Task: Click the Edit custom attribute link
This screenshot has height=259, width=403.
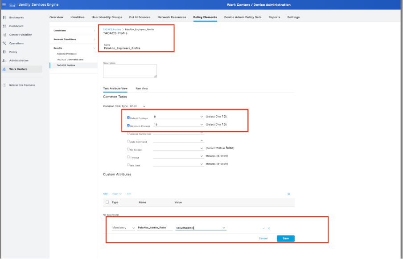Action: 129,194
